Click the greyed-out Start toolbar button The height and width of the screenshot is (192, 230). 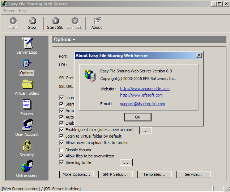pyautogui.click(x=13, y=23)
